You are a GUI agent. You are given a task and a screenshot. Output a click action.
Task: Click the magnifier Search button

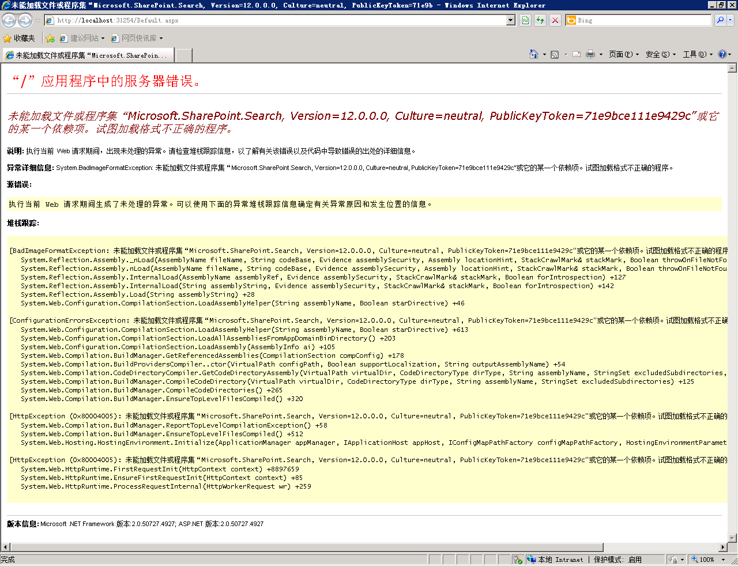tap(720, 20)
